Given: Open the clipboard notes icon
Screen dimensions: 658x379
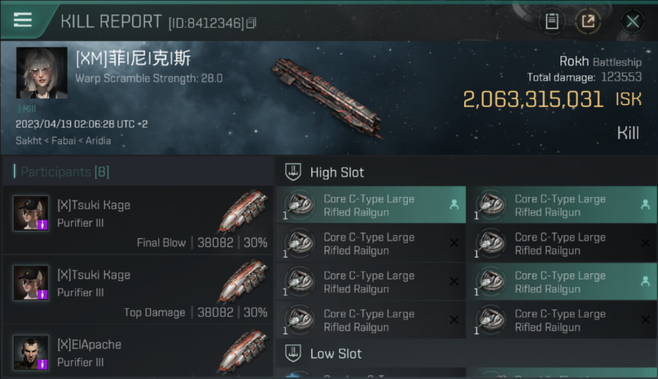Looking at the screenshot, I should click(x=552, y=21).
